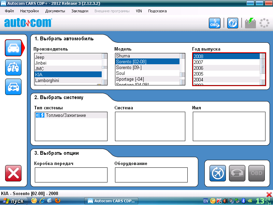
Task: Click the OBD legislation icon in header
Action: (215, 23)
